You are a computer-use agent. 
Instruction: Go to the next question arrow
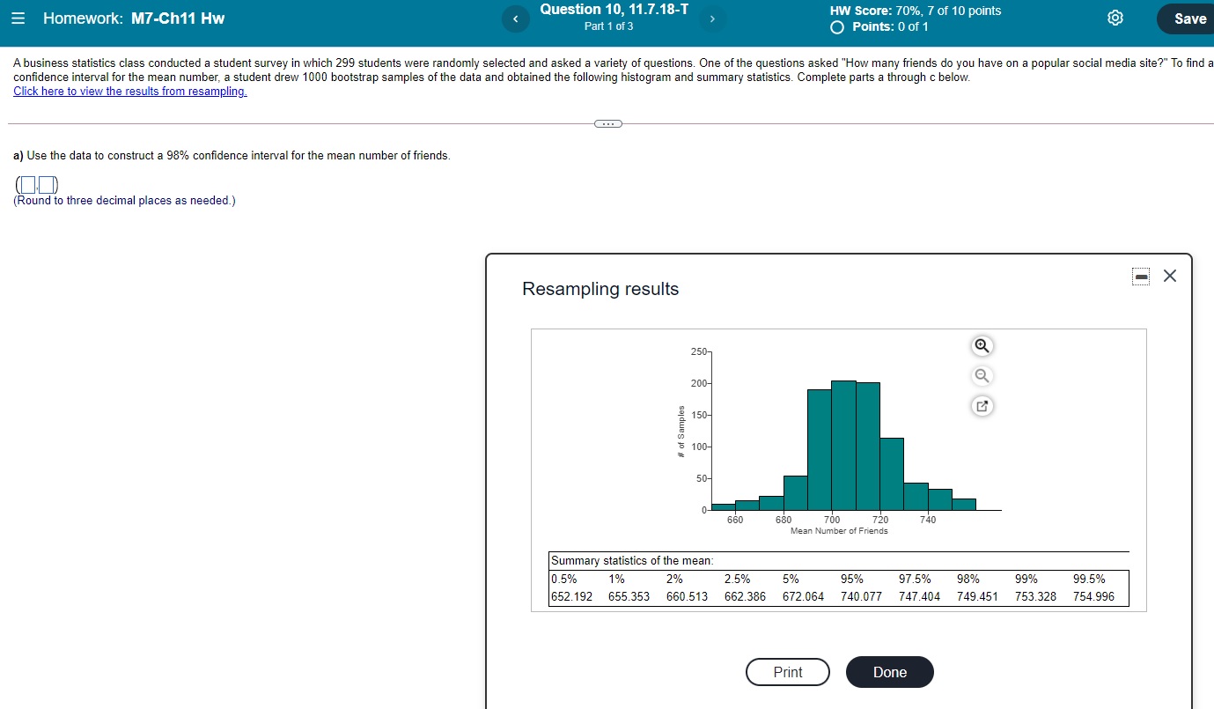(x=714, y=18)
